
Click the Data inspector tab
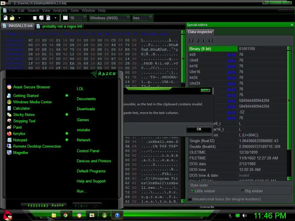[x=200, y=32]
